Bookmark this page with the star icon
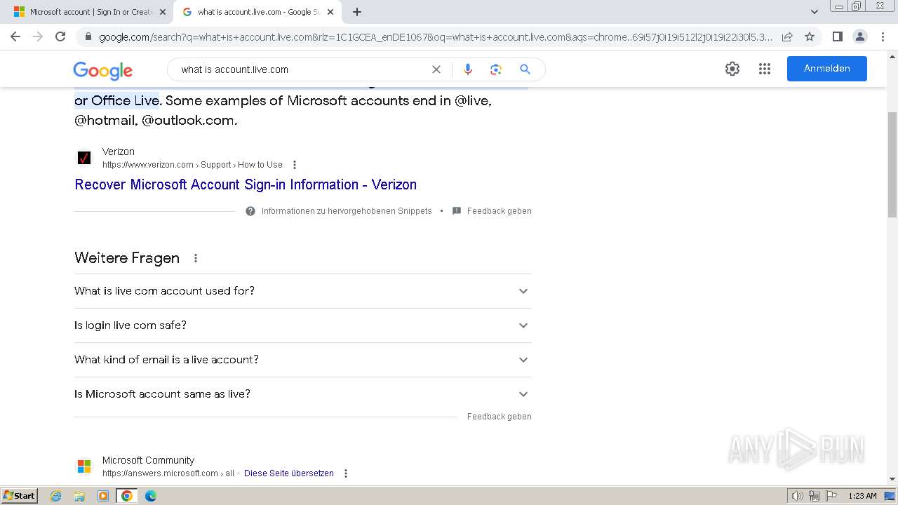 pyautogui.click(x=810, y=36)
